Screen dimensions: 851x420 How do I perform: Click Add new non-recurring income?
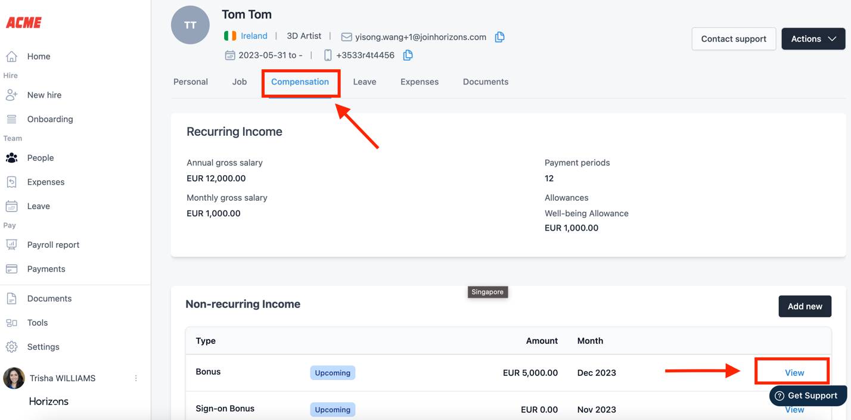[805, 306]
